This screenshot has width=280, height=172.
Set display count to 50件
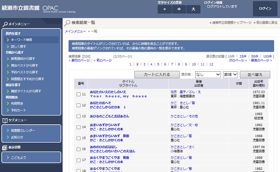point(255,56)
